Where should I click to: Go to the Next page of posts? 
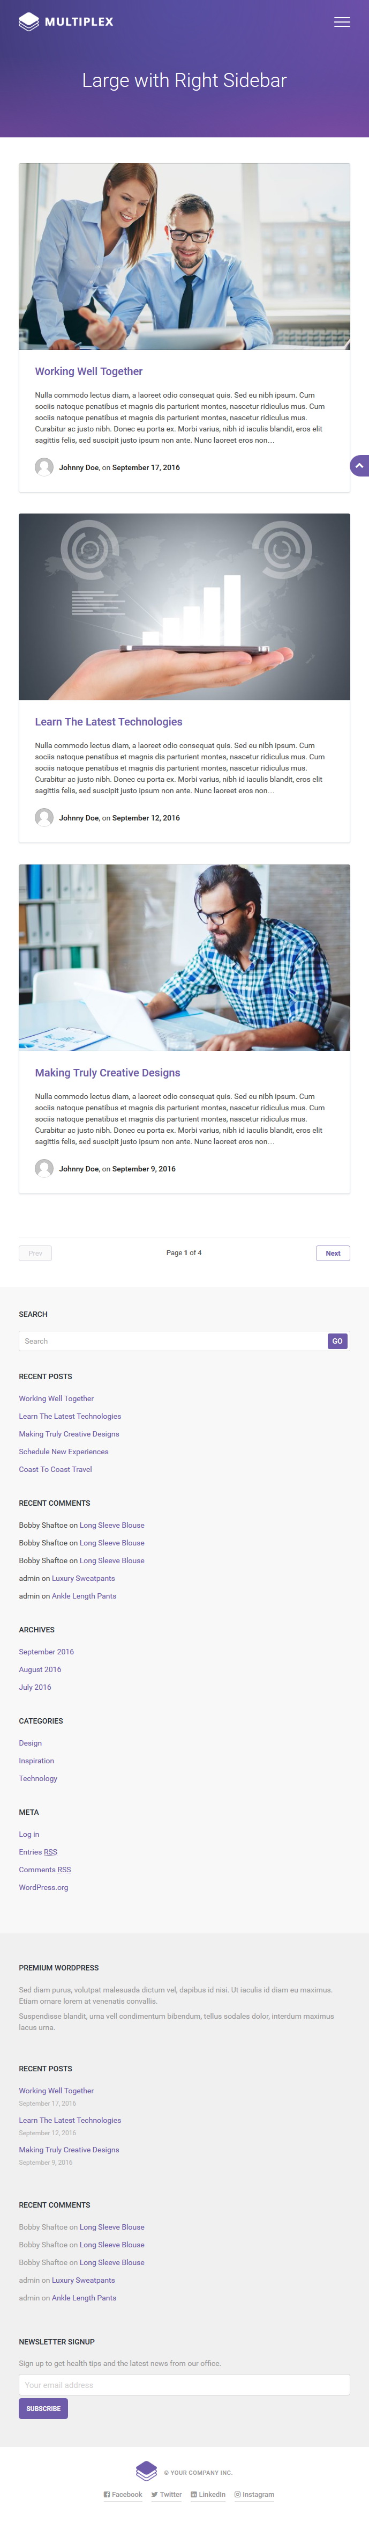point(333,1252)
